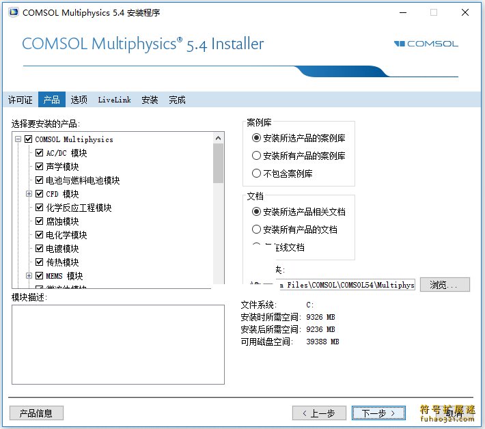Click the 浏览... browse button

445,285
